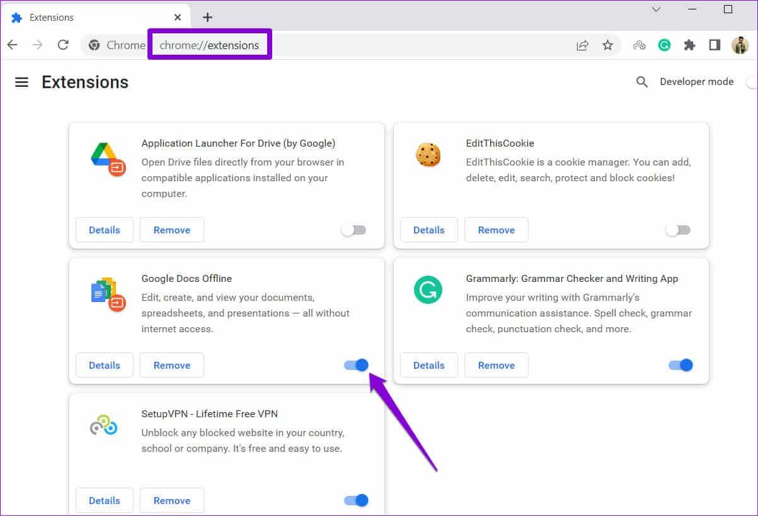This screenshot has height=516, width=758.
Task: Bookmark this page using the star icon
Action: (607, 45)
